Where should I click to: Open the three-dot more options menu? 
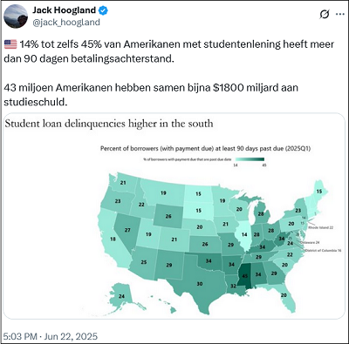coord(340,14)
